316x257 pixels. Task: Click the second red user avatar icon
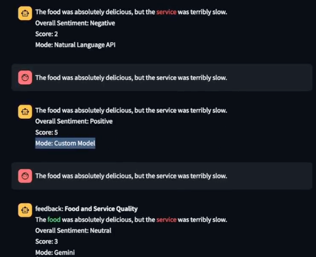(x=25, y=176)
